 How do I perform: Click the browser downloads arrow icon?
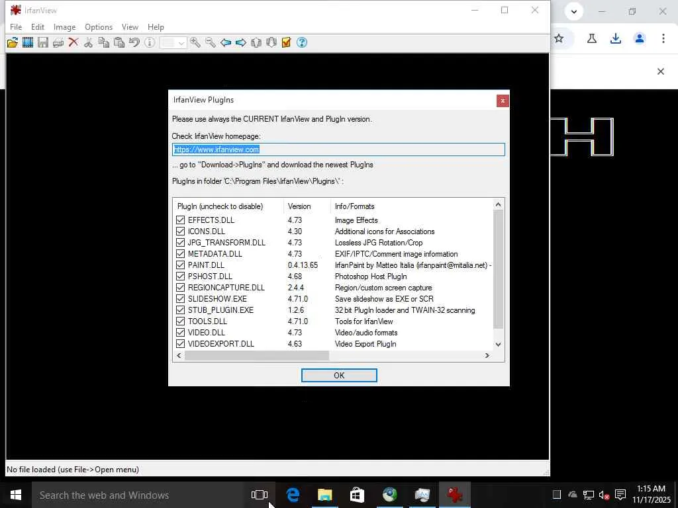(616, 38)
